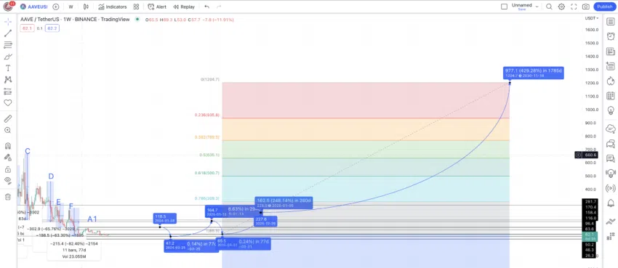
Task: Create a new Alert
Action: pyautogui.click(x=157, y=7)
